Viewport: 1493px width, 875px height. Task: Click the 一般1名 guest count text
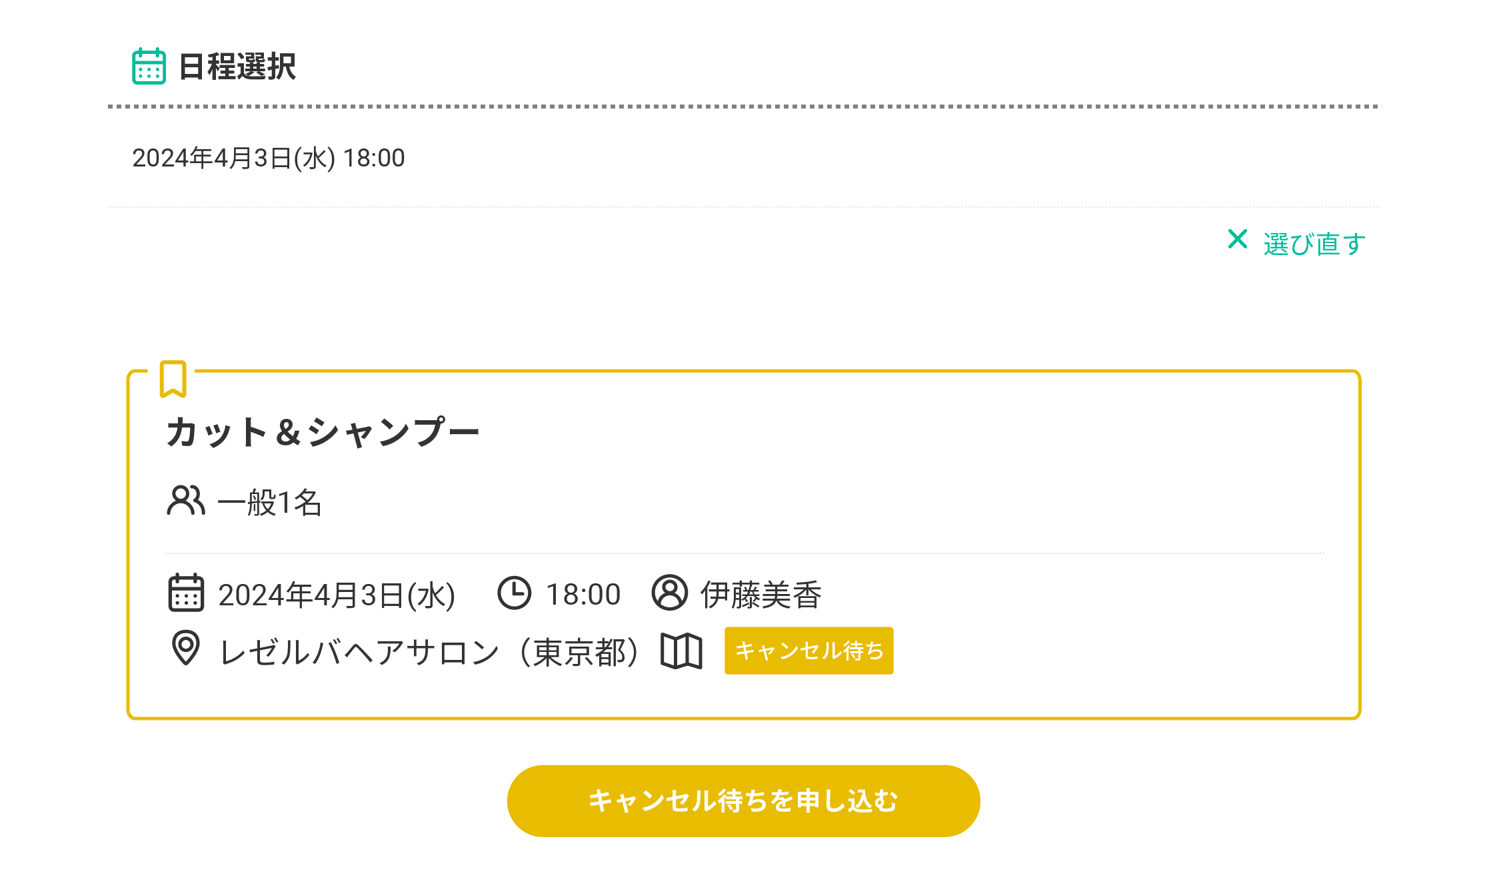[x=270, y=503]
